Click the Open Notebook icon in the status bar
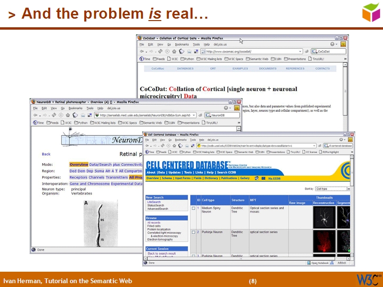 (x=309, y=263)
